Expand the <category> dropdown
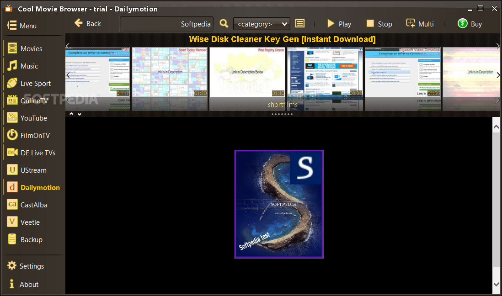 (262, 24)
